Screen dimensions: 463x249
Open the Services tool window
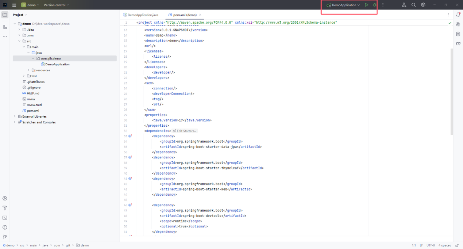tap(5, 199)
